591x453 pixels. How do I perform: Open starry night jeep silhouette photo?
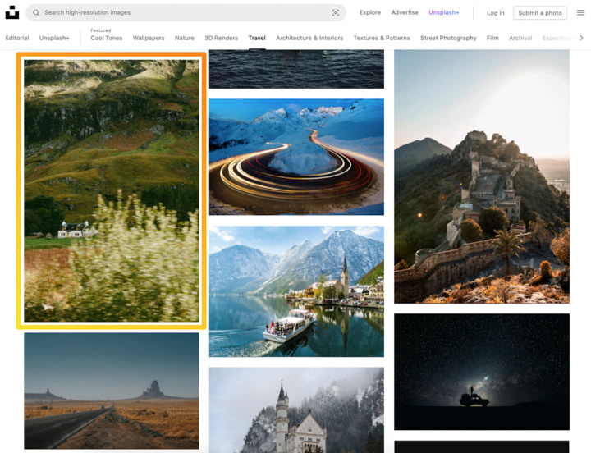(482, 372)
